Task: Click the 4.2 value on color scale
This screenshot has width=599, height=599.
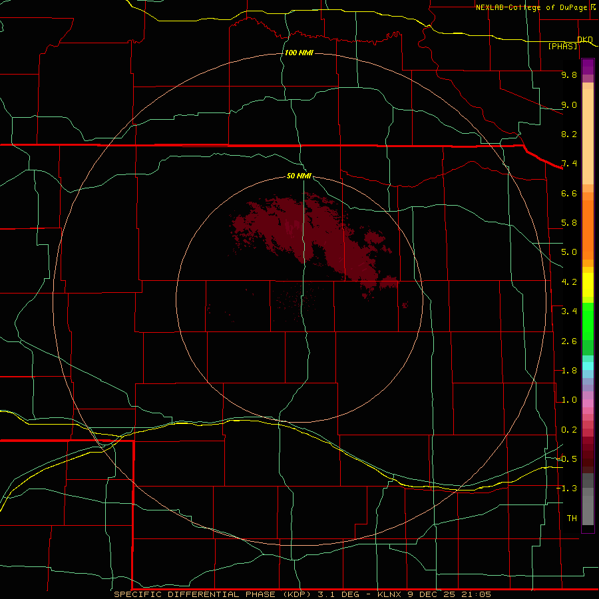Action: pyautogui.click(x=569, y=282)
